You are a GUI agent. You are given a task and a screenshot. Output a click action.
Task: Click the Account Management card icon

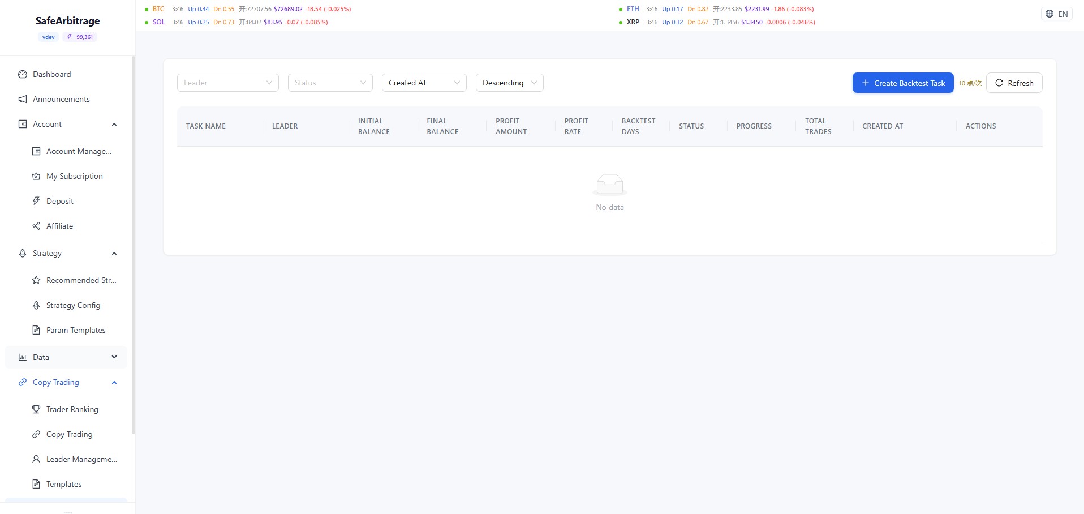(36, 151)
